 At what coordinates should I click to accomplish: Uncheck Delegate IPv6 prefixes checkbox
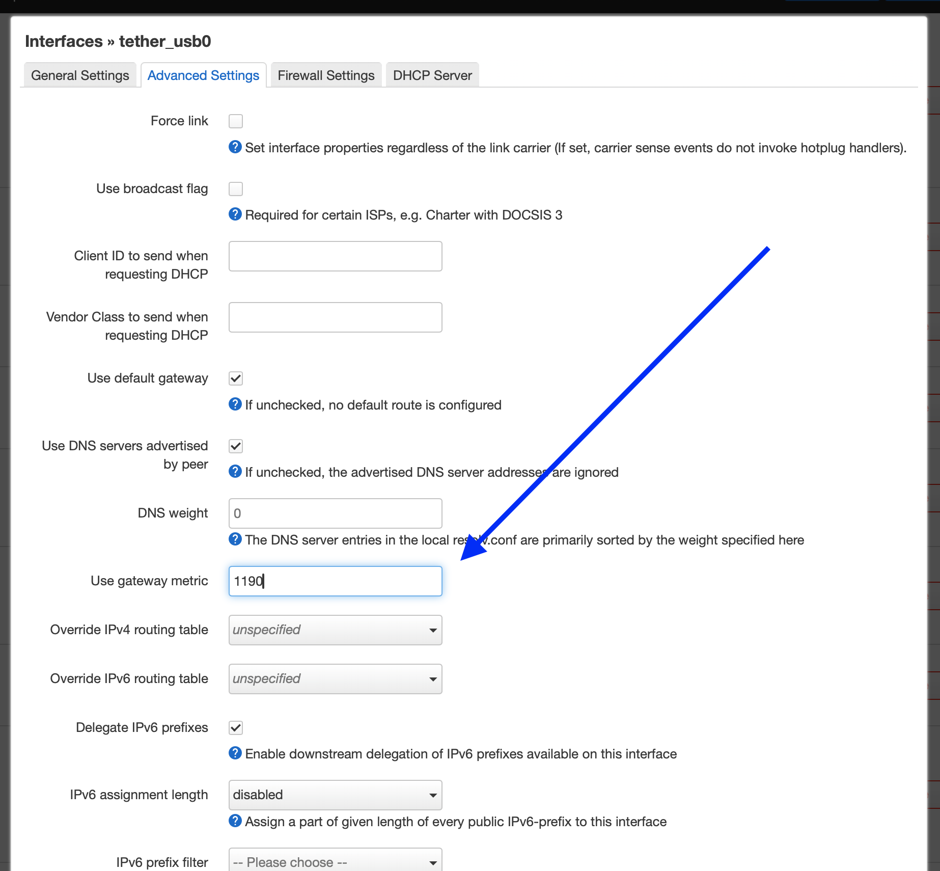coord(236,728)
